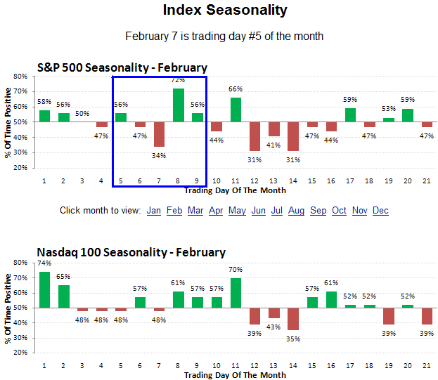View the Sep seasonality data
The image size is (438, 380).
click(x=318, y=210)
